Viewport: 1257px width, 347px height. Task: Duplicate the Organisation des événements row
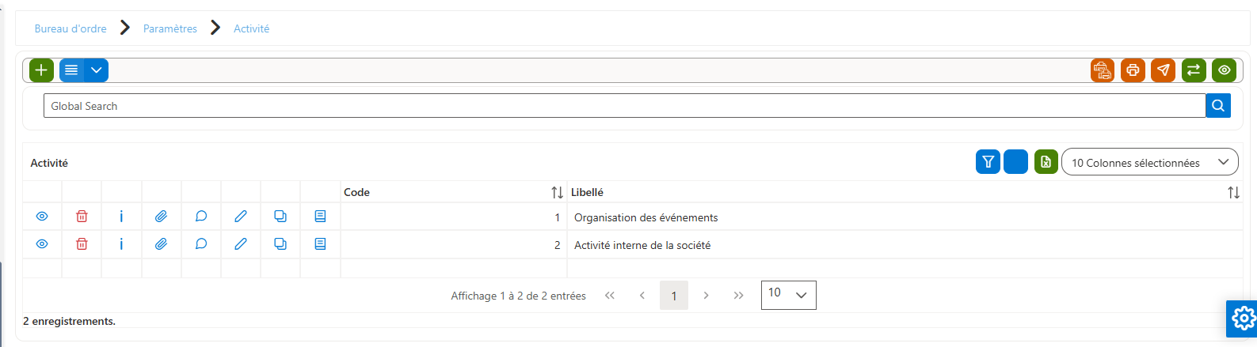point(280,217)
